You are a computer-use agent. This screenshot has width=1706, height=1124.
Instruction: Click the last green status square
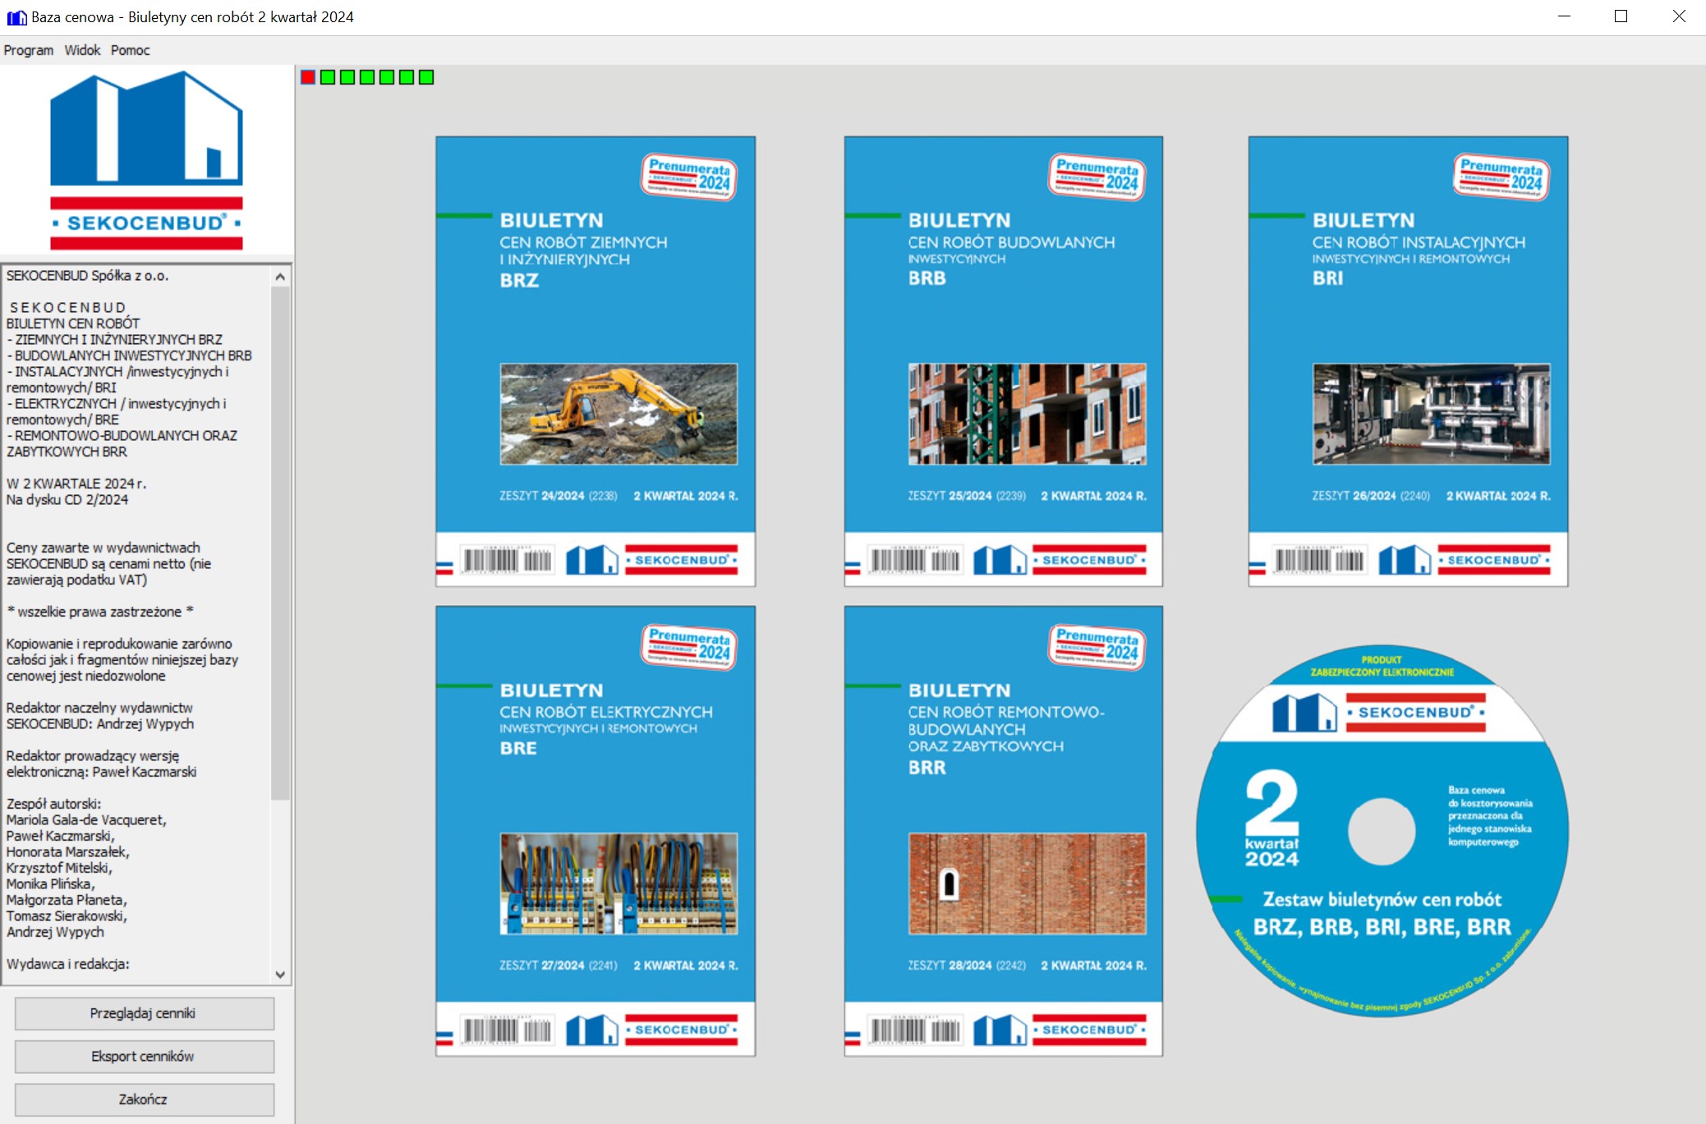tap(426, 77)
